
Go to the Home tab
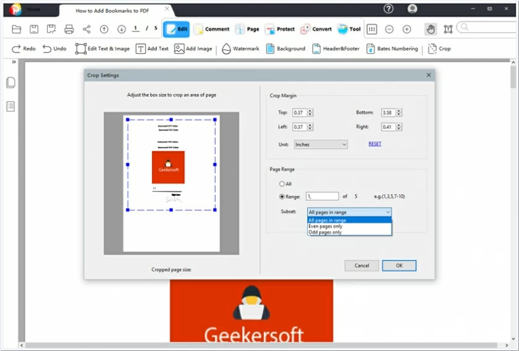click(x=33, y=10)
